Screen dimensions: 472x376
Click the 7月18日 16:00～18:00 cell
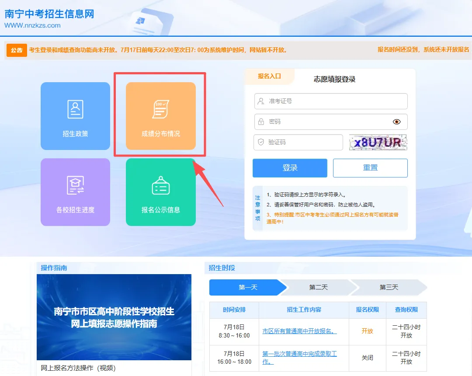(x=234, y=358)
